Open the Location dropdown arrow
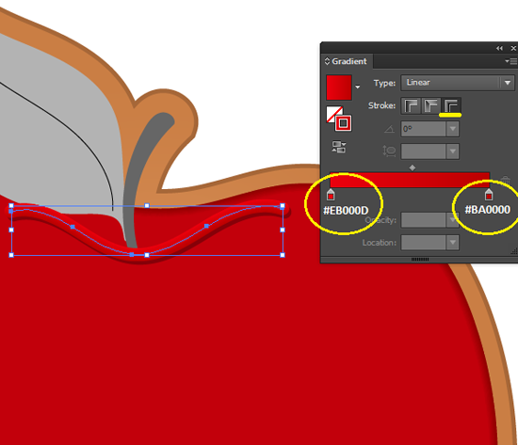 click(453, 243)
